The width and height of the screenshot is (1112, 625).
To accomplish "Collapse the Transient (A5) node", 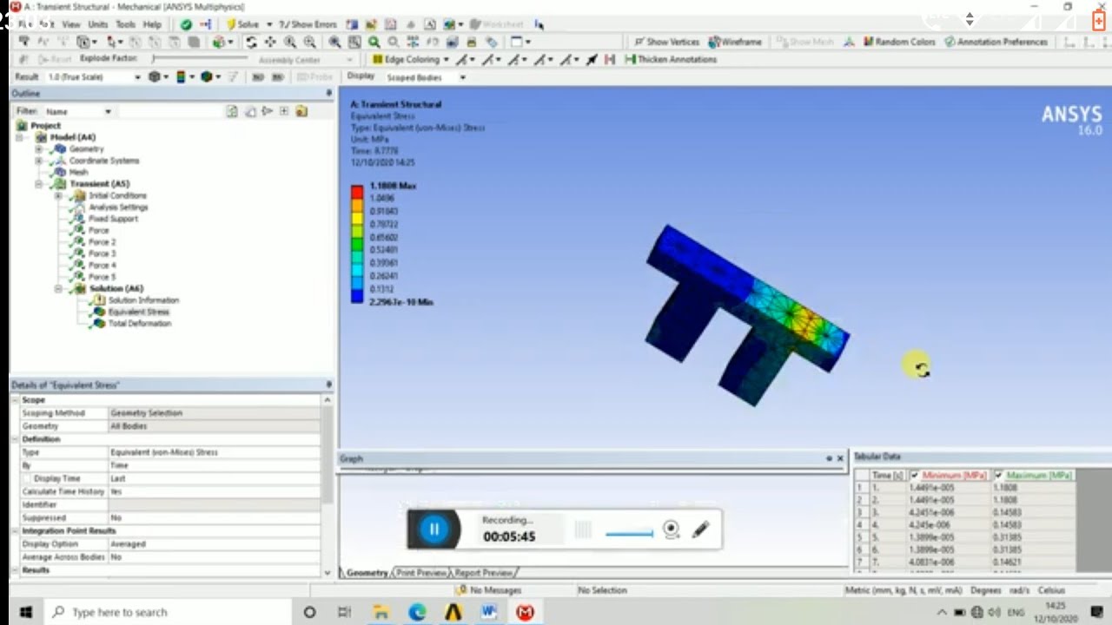I will tap(38, 184).
